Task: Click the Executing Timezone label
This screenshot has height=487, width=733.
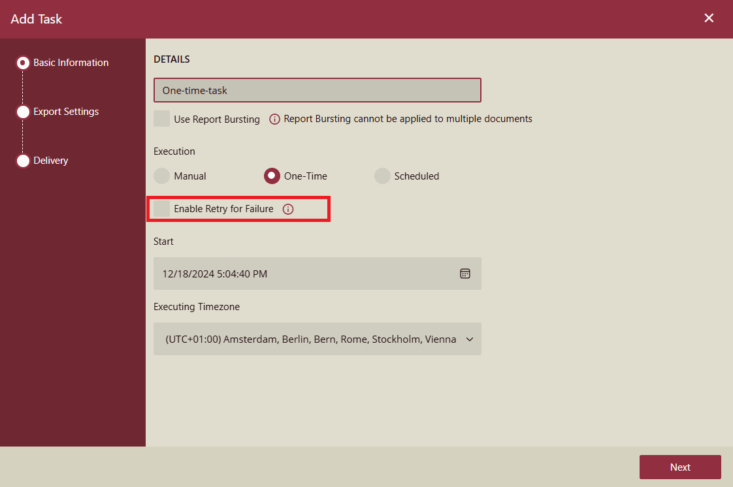Action: (197, 307)
